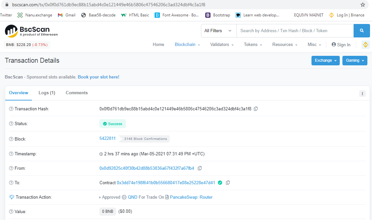Open the Bootstrap bookmark
The height and width of the screenshot is (220, 372).
coord(218,15)
